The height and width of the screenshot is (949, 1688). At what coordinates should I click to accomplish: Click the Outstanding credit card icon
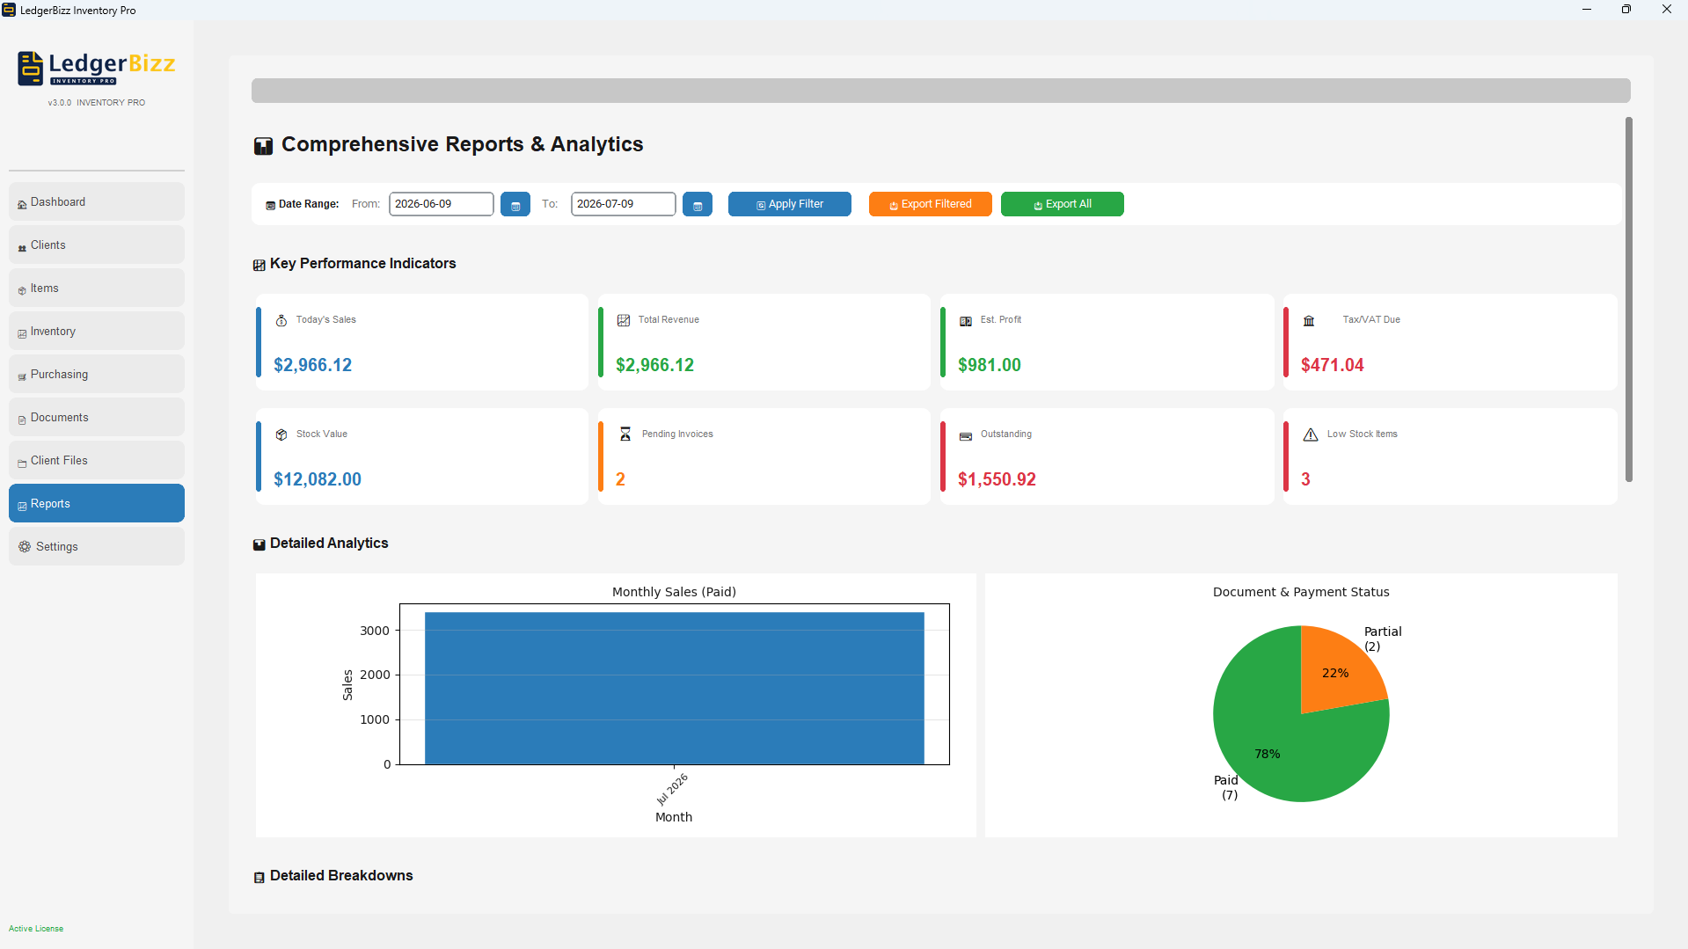coord(966,435)
